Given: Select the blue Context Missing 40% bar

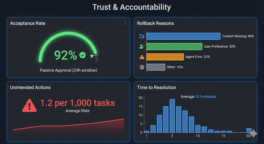Looking at the screenshot, I should pyautogui.click(x=183, y=36).
